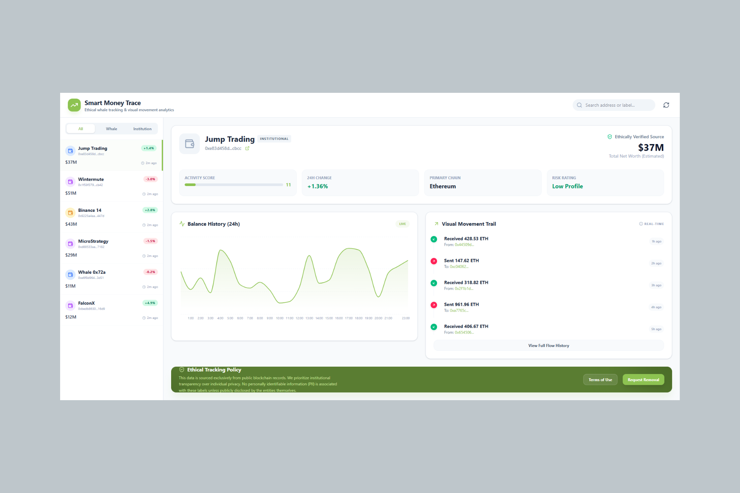The image size is (740, 493).
Task: Toggle the LIVE indicator on Balance History
Action: click(402, 224)
